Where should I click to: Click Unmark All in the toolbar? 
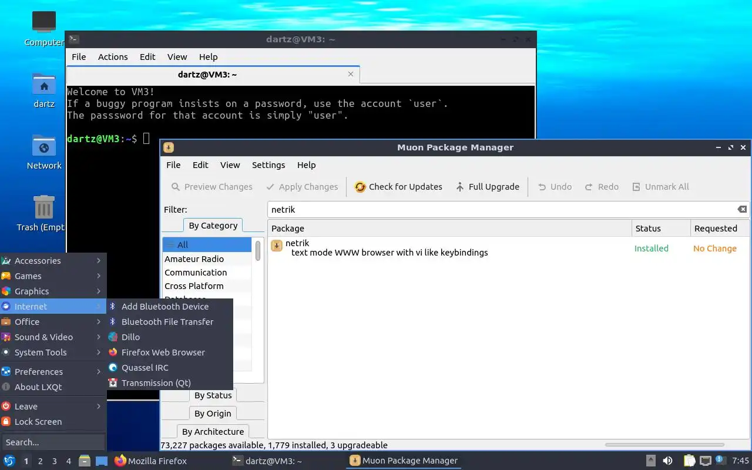coord(660,187)
